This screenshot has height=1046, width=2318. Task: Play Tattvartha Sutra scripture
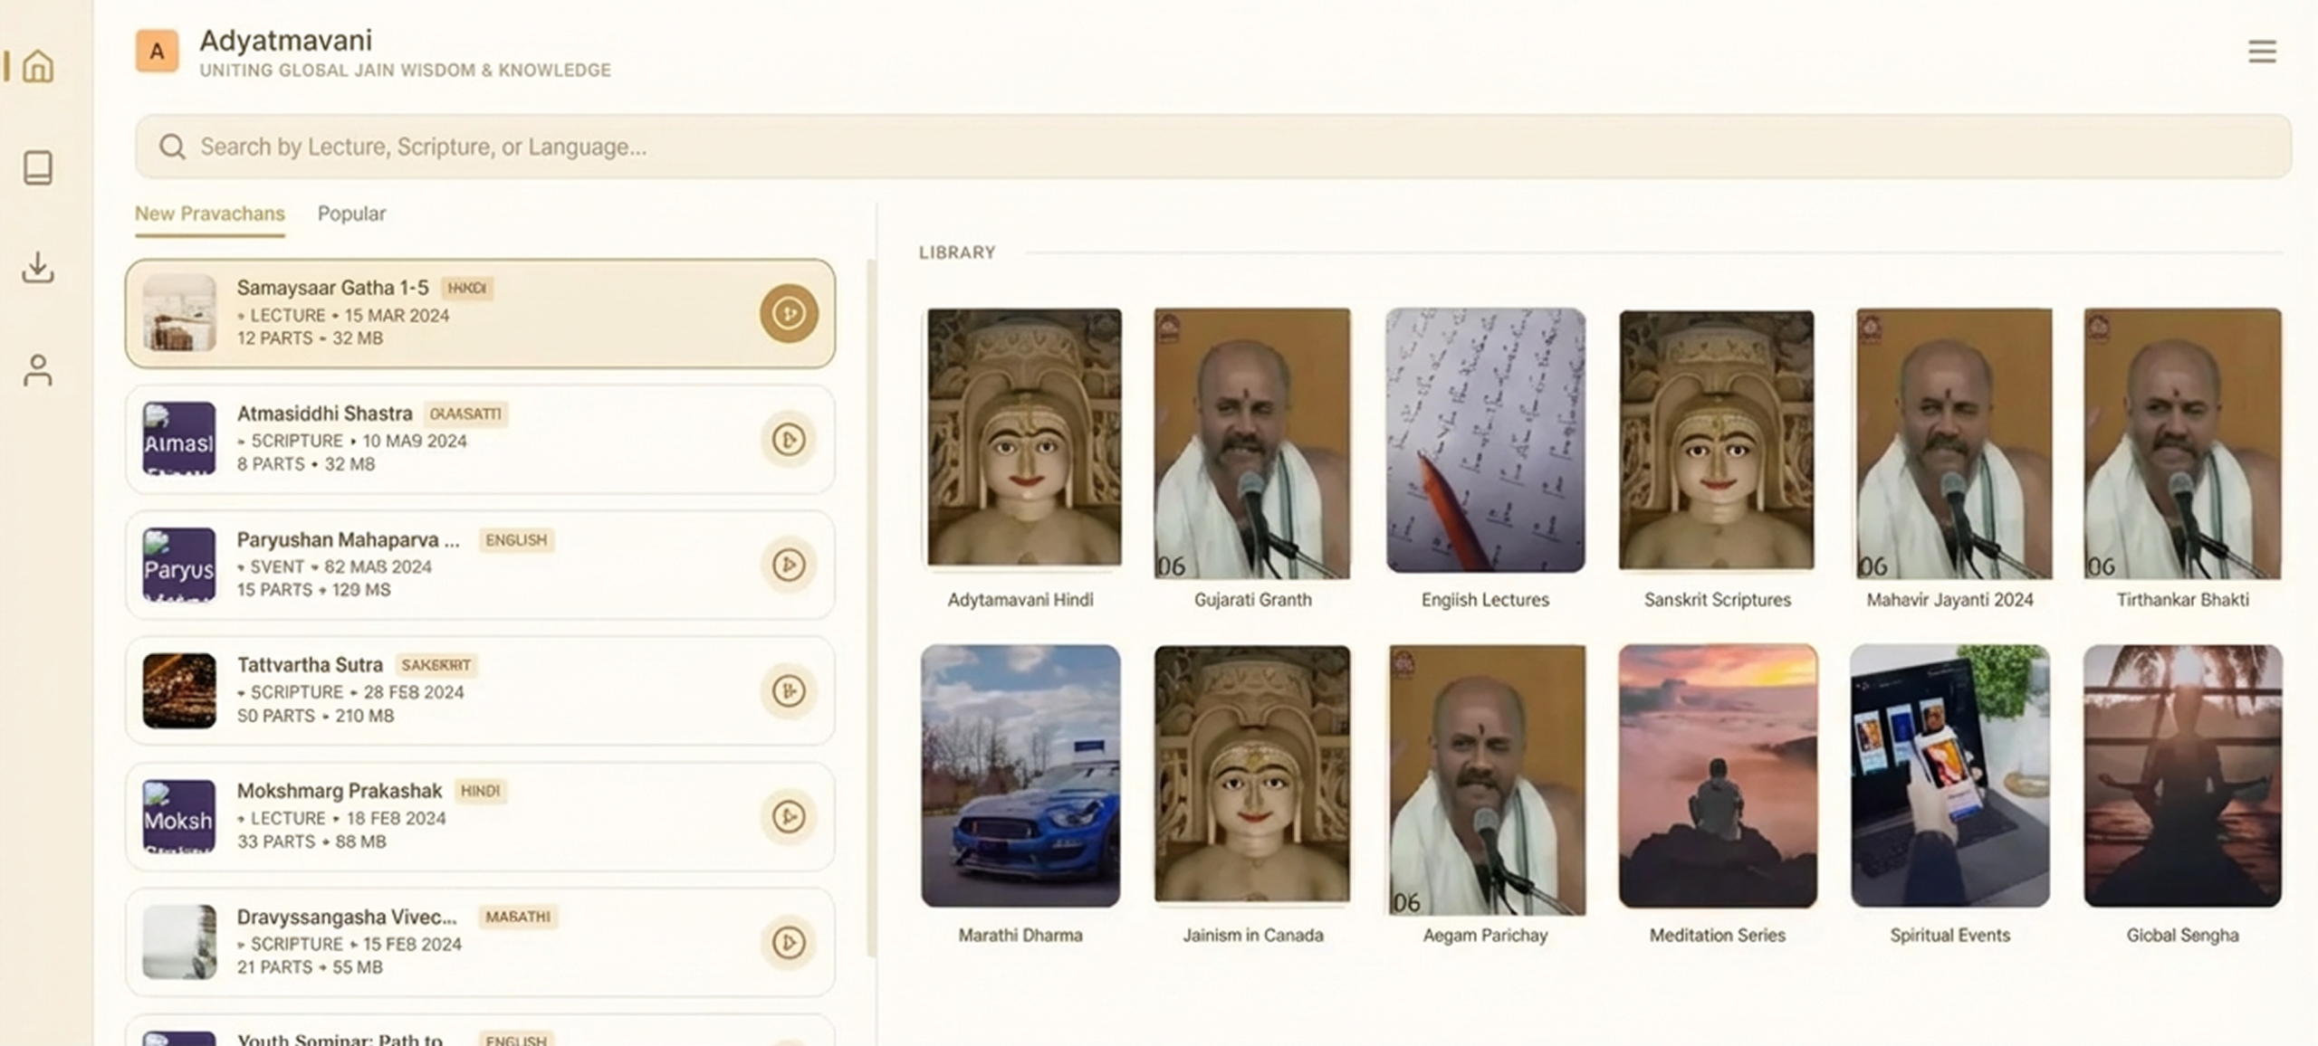click(788, 691)
